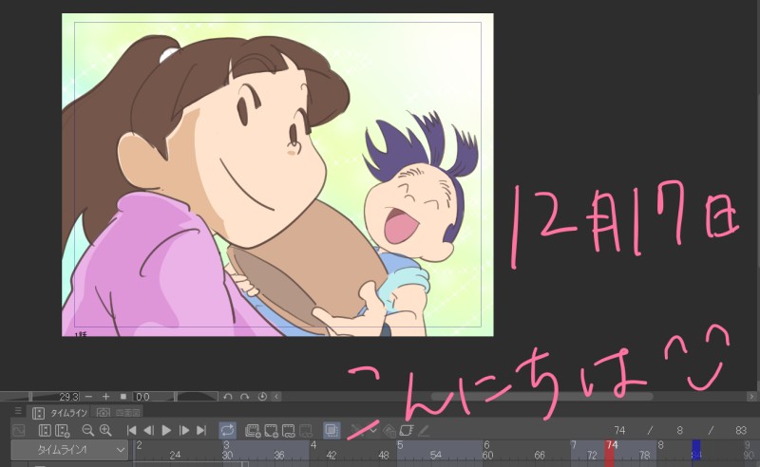This screenshot has width=760, height=467.
Task: Jump to the first frame
Action: click(131, 430)
